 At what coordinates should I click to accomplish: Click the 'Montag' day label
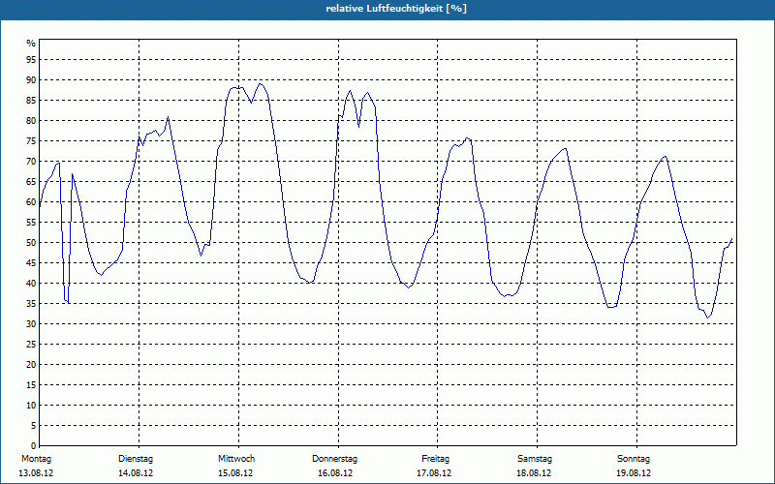click(x=36, y=459)
